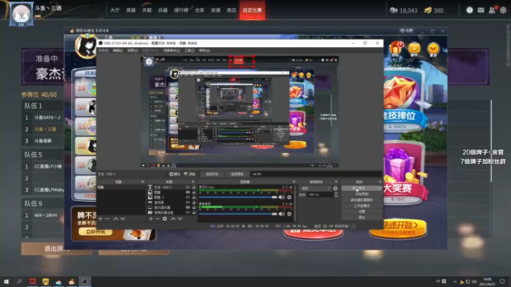Decrease transition 时长 with down arrow
Screen dimensions: 511x287
pyautogui.click(x=336, y=196)
